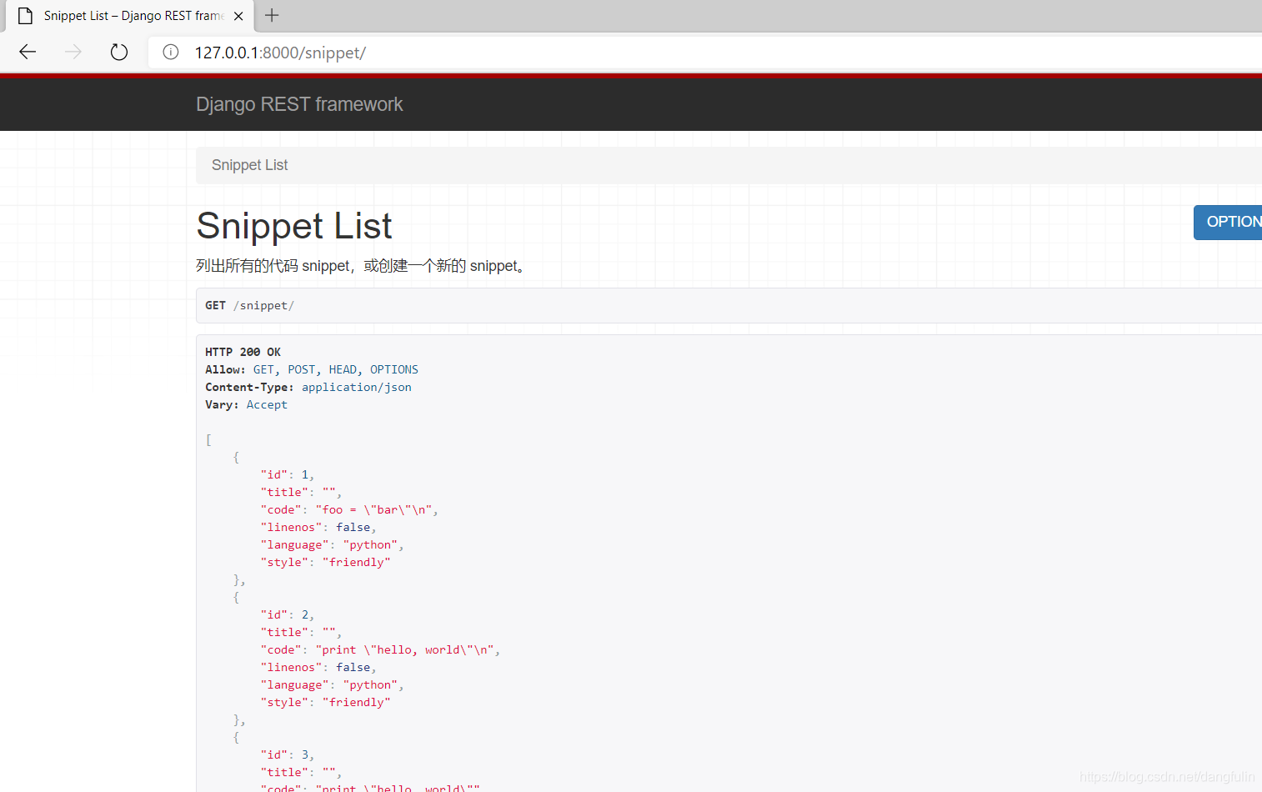Open the site information icon in the address bar
Image resolution: width=1262 pixels, height=792 pixels.
(171, 53)
